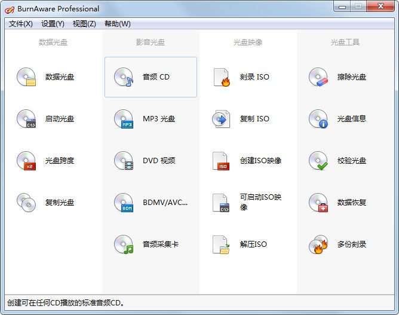Click the 影音光盘 column heading
The width and height of the screenshot is (399, 315).
[151, 42]
